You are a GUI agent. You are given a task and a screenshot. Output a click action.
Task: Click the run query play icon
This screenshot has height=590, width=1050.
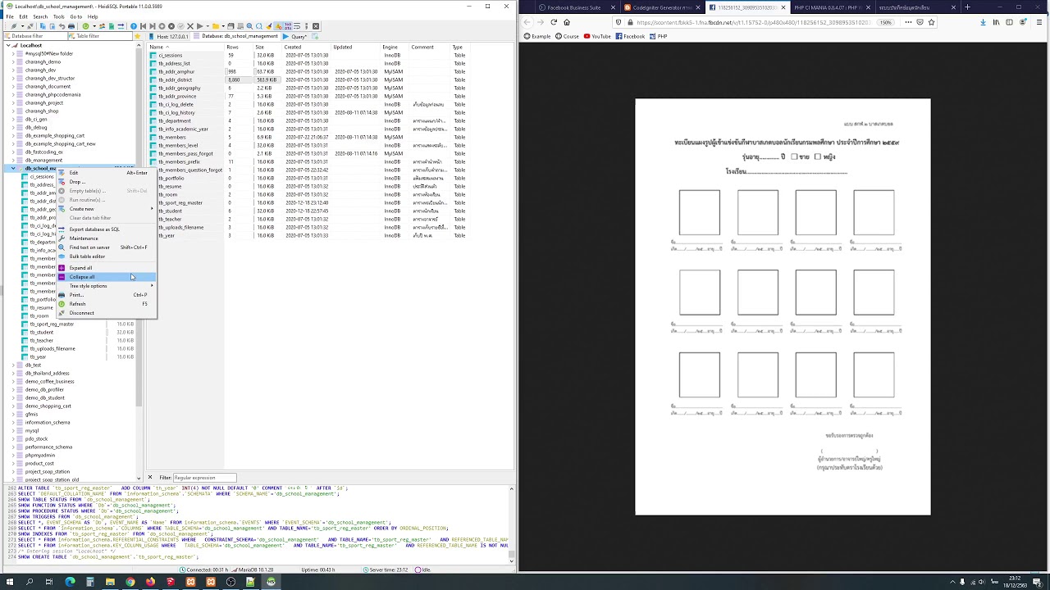pyautogui.click(x=199, y=26)
